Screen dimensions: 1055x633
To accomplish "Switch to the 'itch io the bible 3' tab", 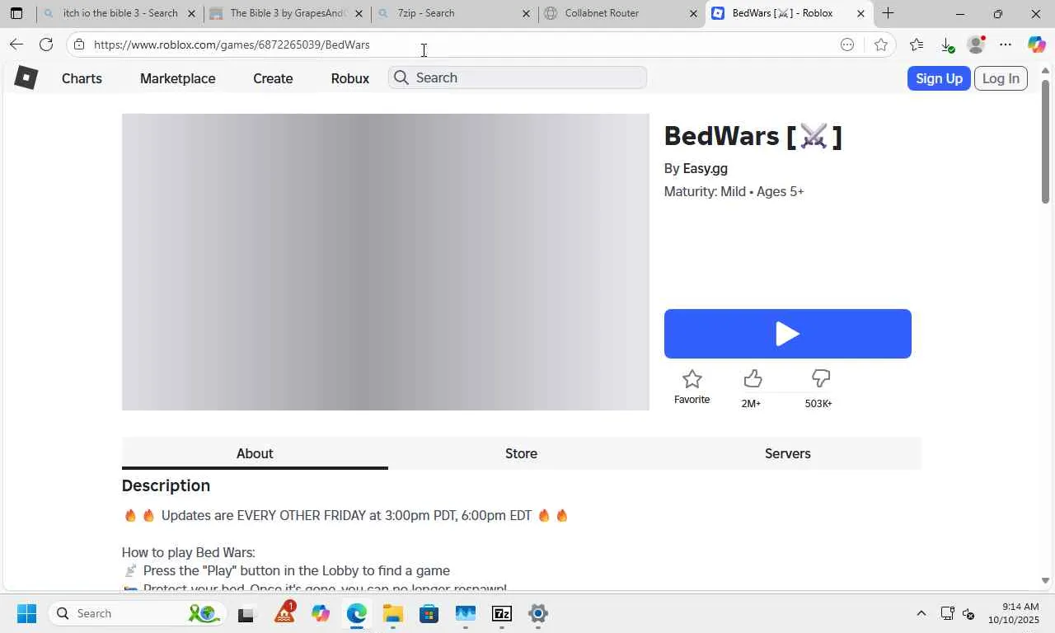I will (x=120, y=13).
